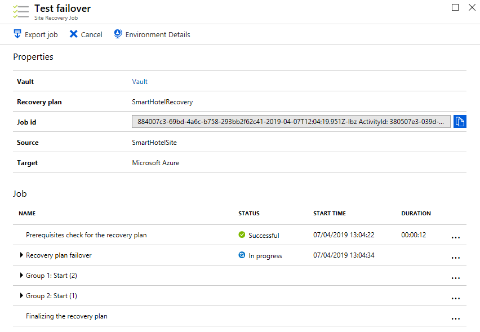Select the Recovery plan failover row name
Image resolution: width=480 pixels, height=332 pixels.
click(x=59, y=255)
